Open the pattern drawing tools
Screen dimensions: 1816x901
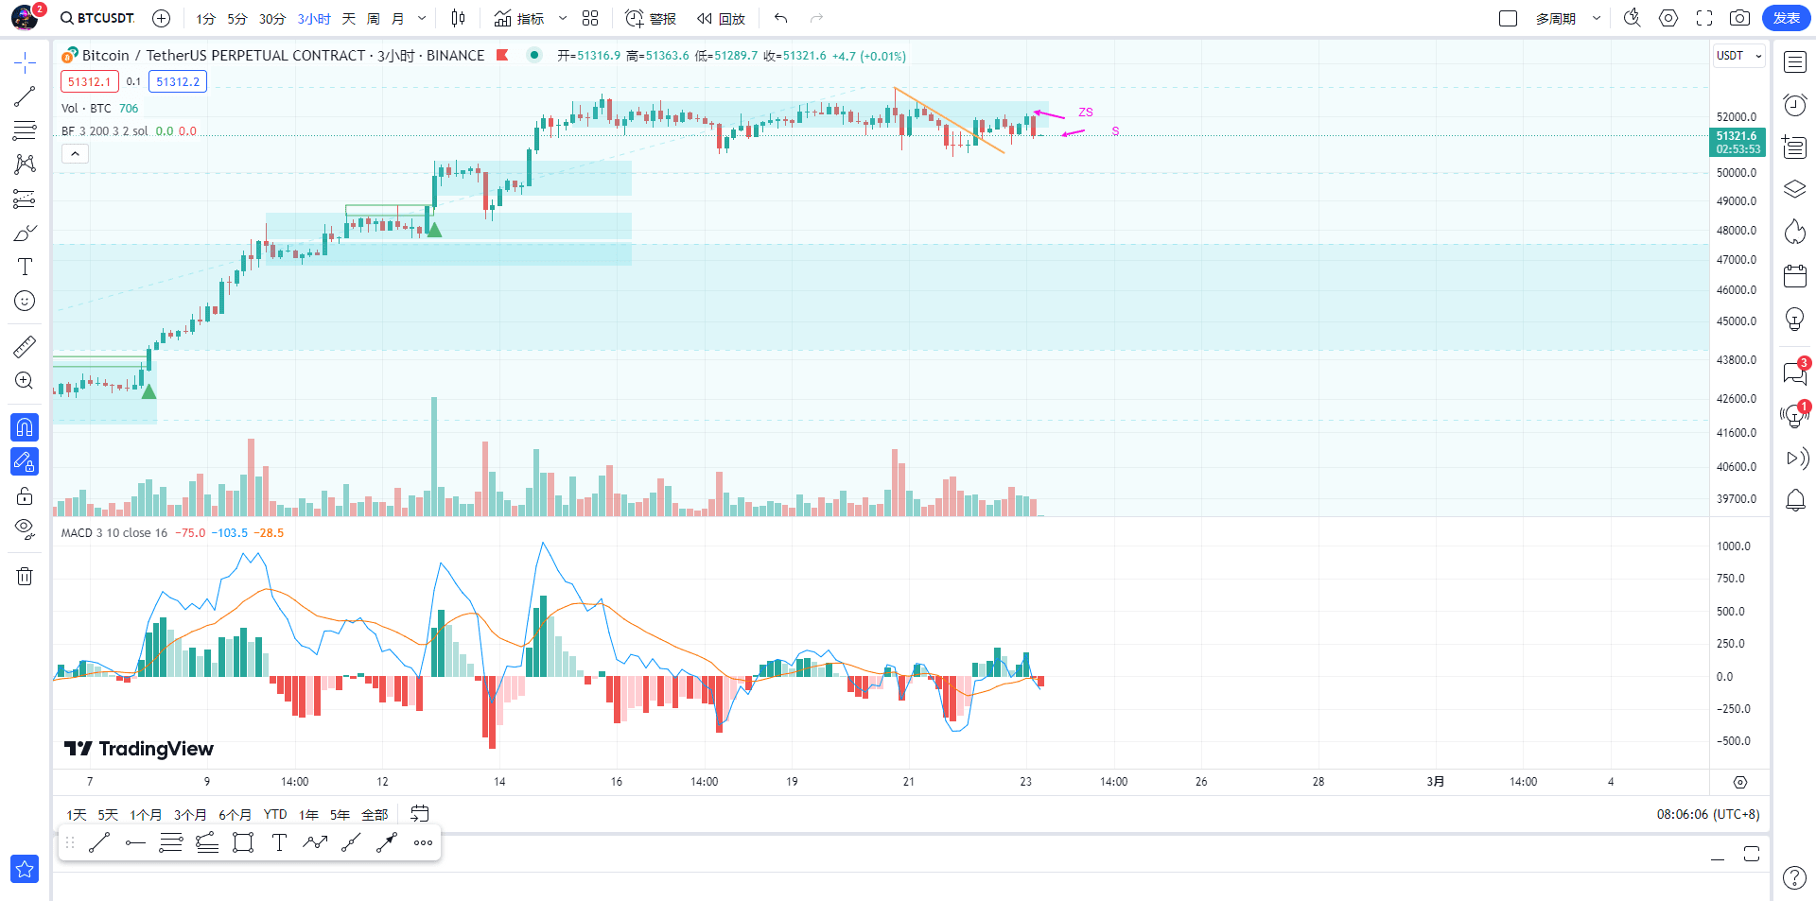[25, 165]
